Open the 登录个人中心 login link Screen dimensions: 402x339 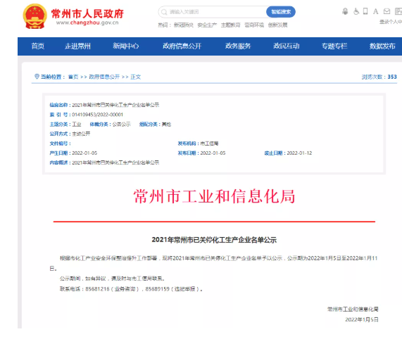pos(391,22)
